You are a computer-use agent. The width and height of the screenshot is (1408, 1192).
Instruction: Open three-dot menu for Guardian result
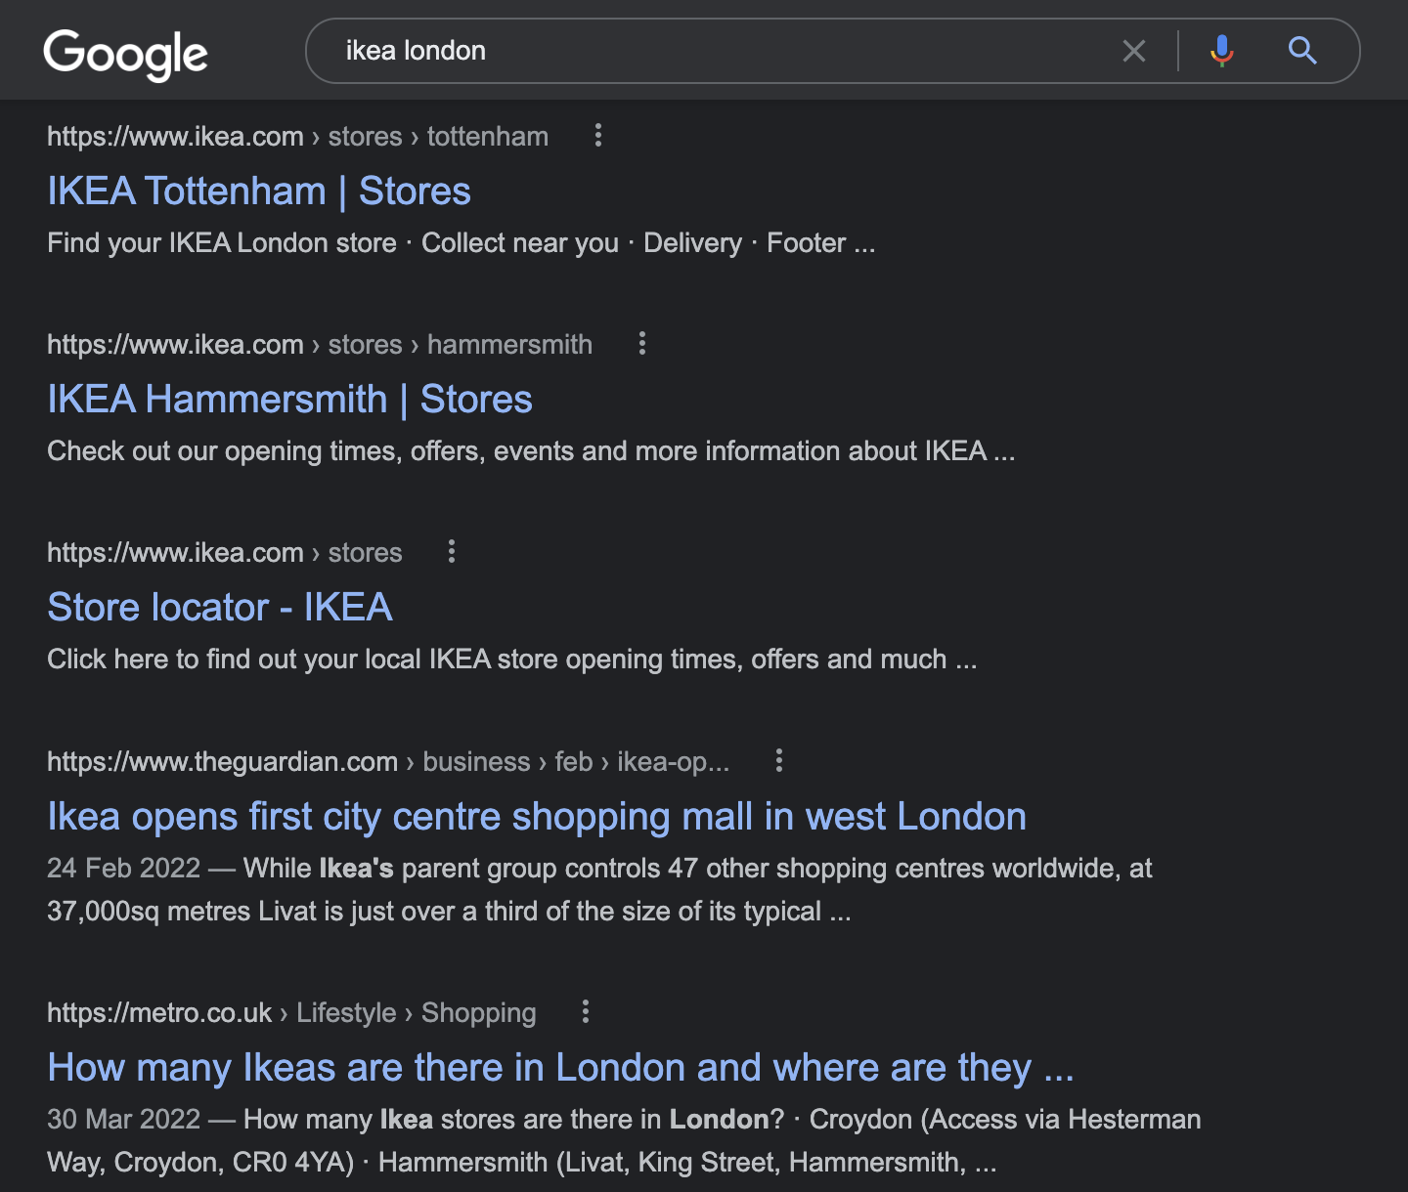(779, 760)
